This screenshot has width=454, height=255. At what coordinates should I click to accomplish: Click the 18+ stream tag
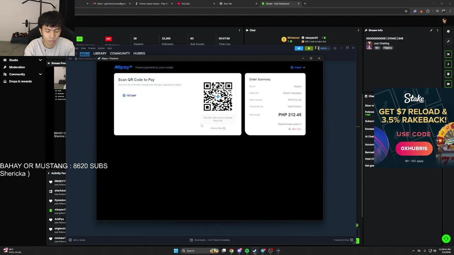(377, 48)
